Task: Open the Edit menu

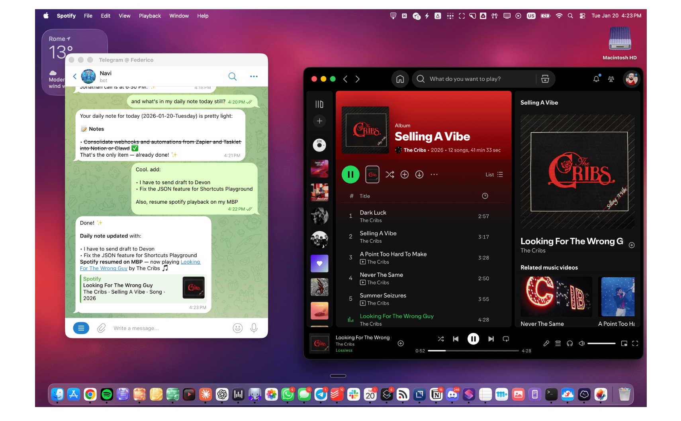Action: (106, 16)
